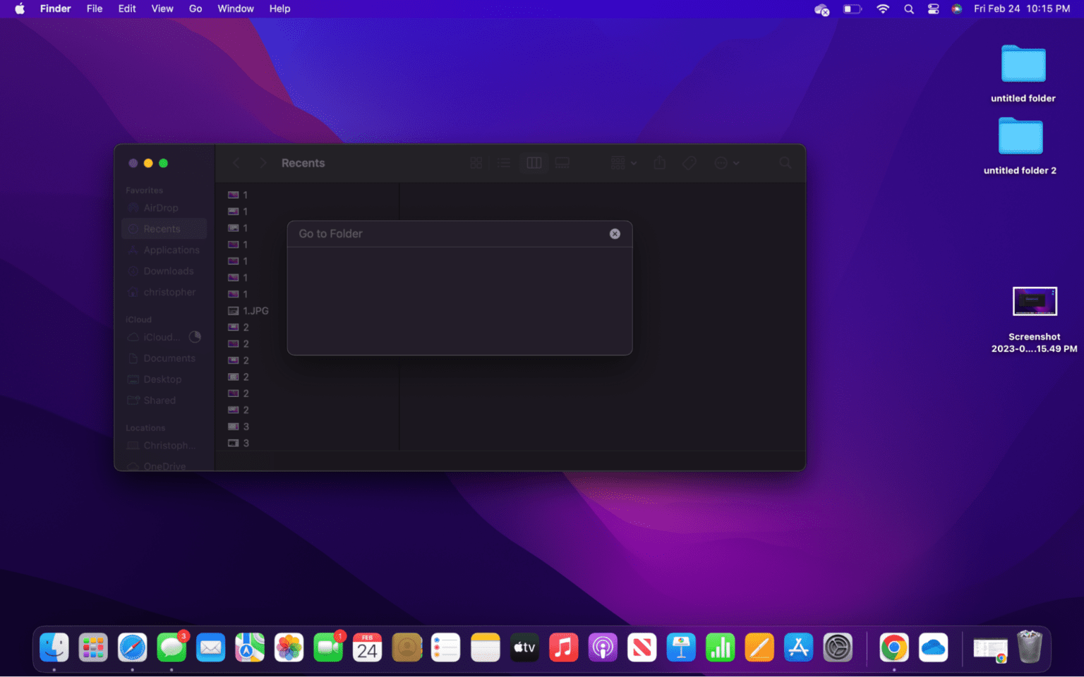Image resolution: width=1084 pixels, height=677 pixels.
Task: Open Downloads from the sidebar
Action: click(x=168, y=271)
